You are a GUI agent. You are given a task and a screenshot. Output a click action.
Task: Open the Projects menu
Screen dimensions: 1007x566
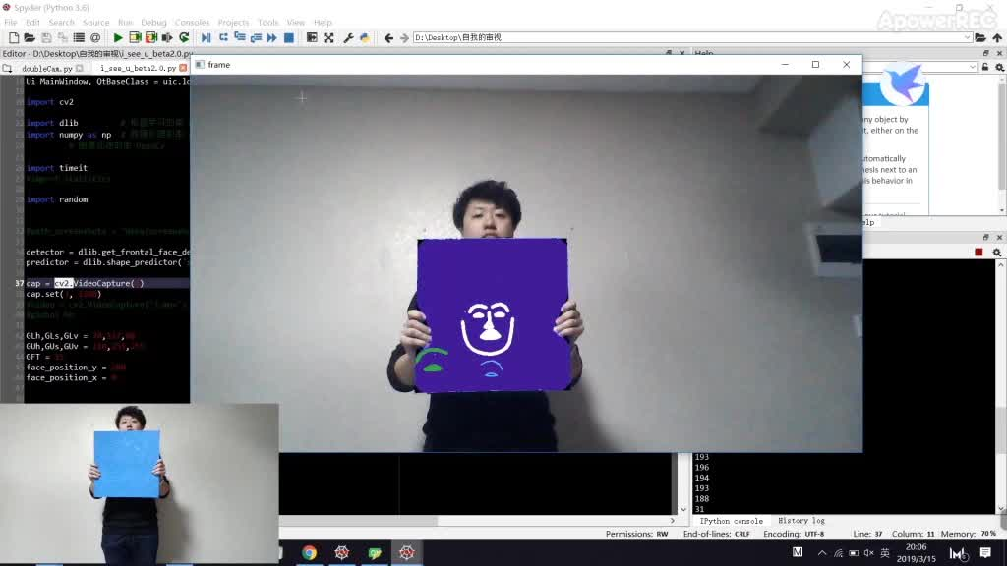(233, 22)
